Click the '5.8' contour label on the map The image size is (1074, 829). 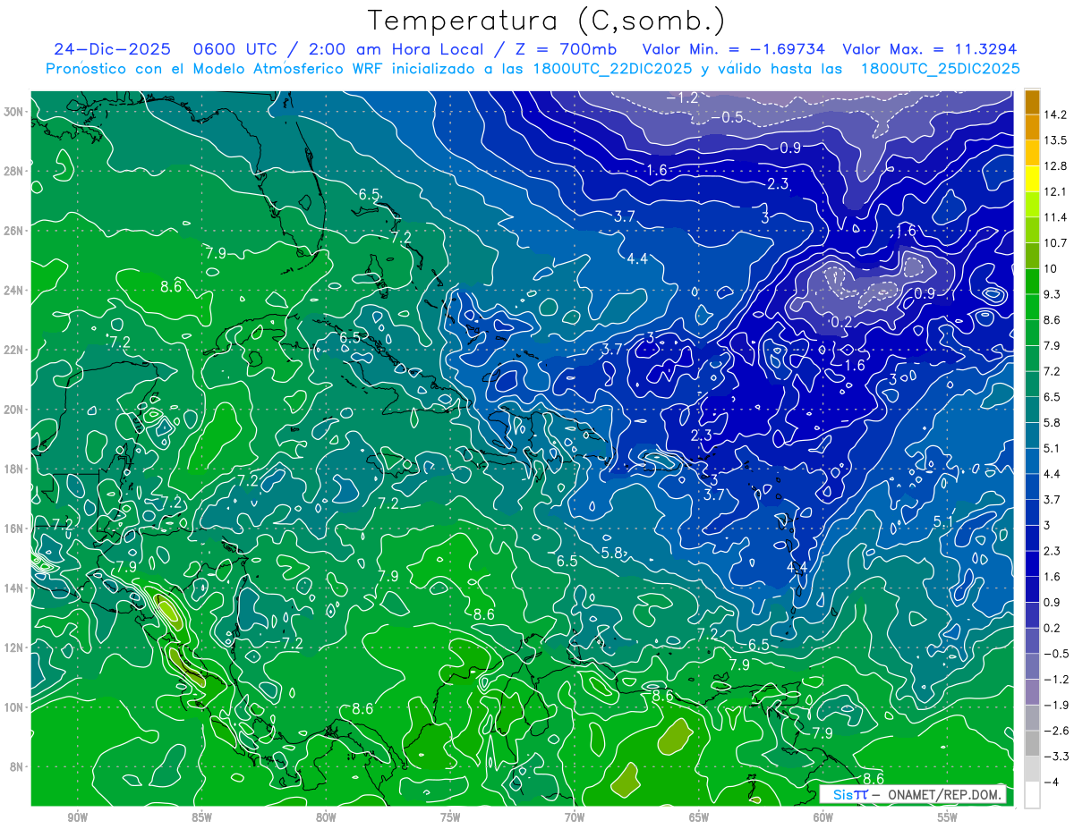tap(612, 553)
